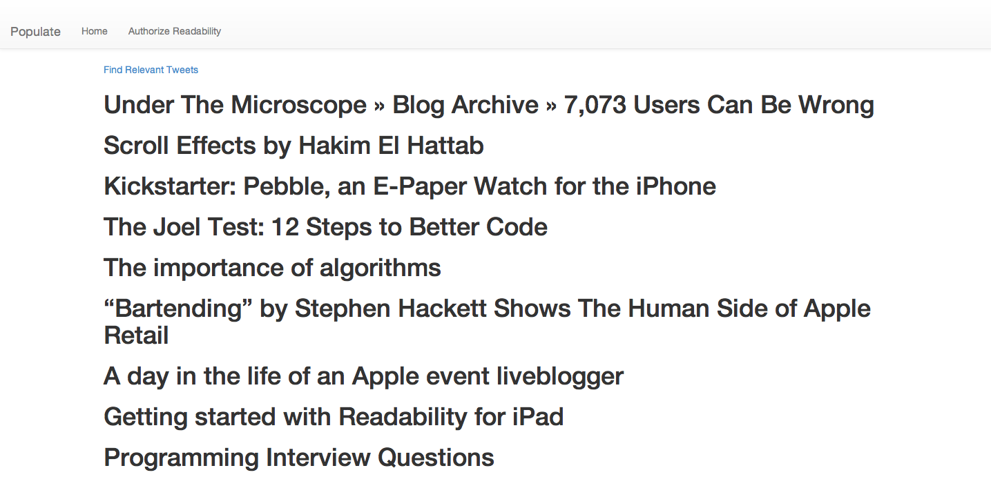
Task: Open the Kickstarter Pebble E-Paper Watch article
Action: pos(410,186)
